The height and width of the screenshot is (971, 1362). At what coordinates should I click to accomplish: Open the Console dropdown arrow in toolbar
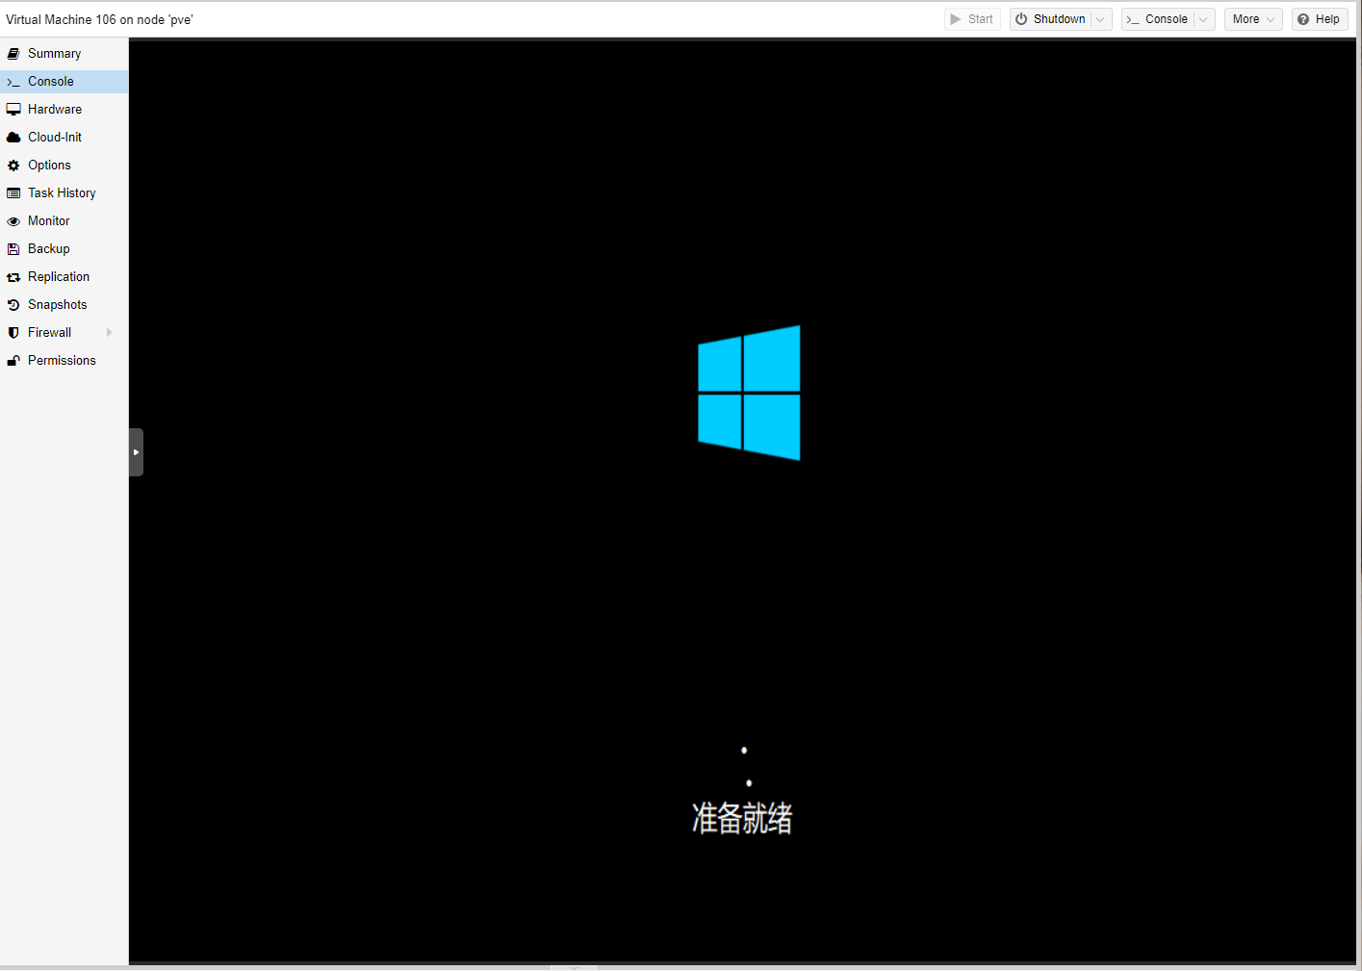(1203, 19)
